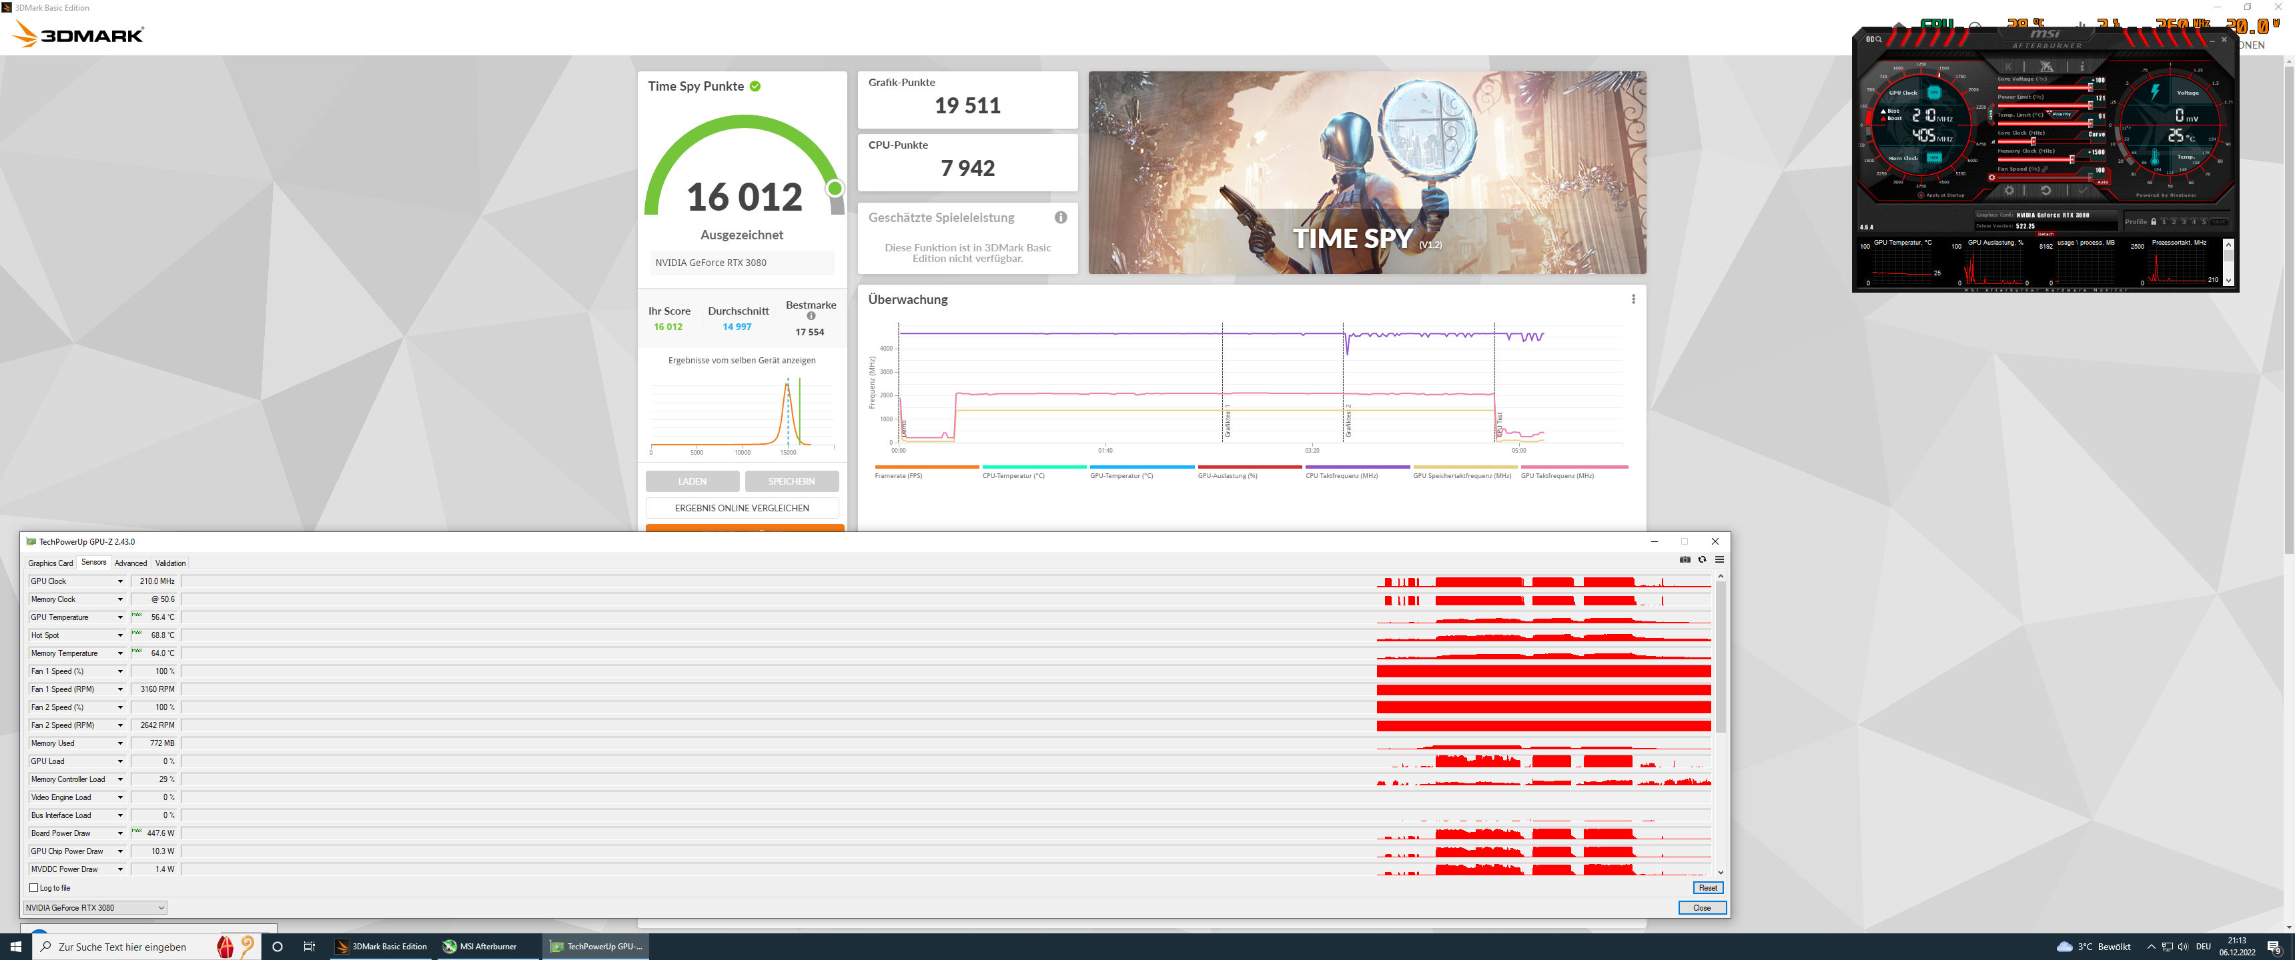Viewport: 2295px width, 960px height.
Task: Click Afterburner OC Scanner icon
Action: point(1875,39)
